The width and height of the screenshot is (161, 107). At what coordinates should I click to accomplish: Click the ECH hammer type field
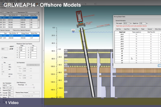[5, 49]
